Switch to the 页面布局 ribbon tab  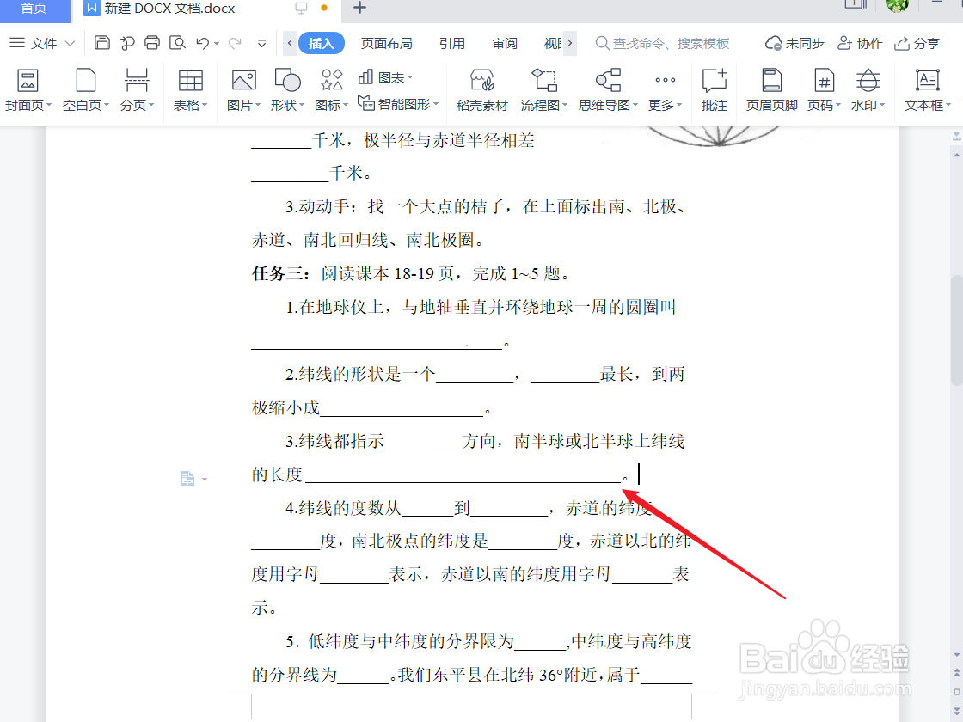pos(387,41)
